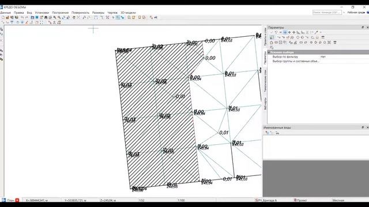Click the zoom out magnifier icon
Viewport: 369px width, 207px height.
[59, 17]
